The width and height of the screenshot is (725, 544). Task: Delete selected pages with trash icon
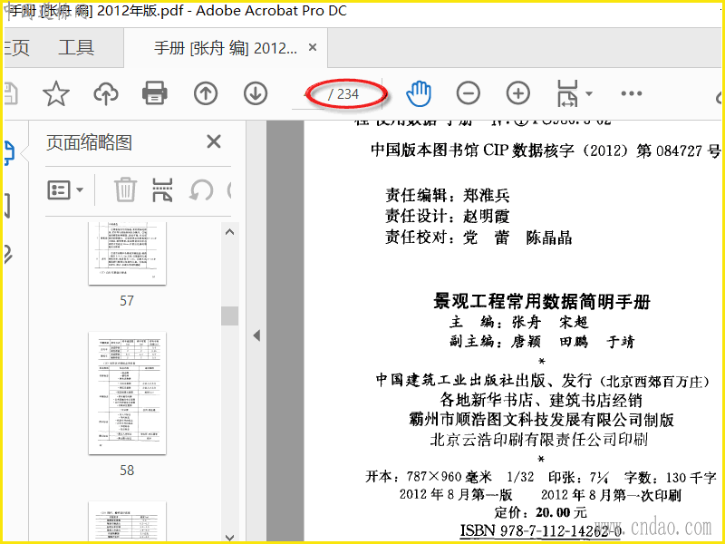(125, 189)
